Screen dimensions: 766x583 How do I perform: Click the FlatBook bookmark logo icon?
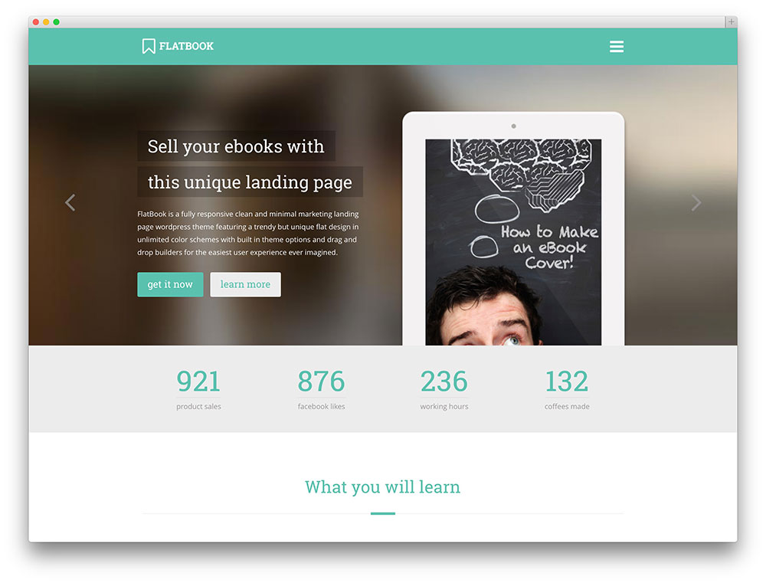(x=149, y=47)
